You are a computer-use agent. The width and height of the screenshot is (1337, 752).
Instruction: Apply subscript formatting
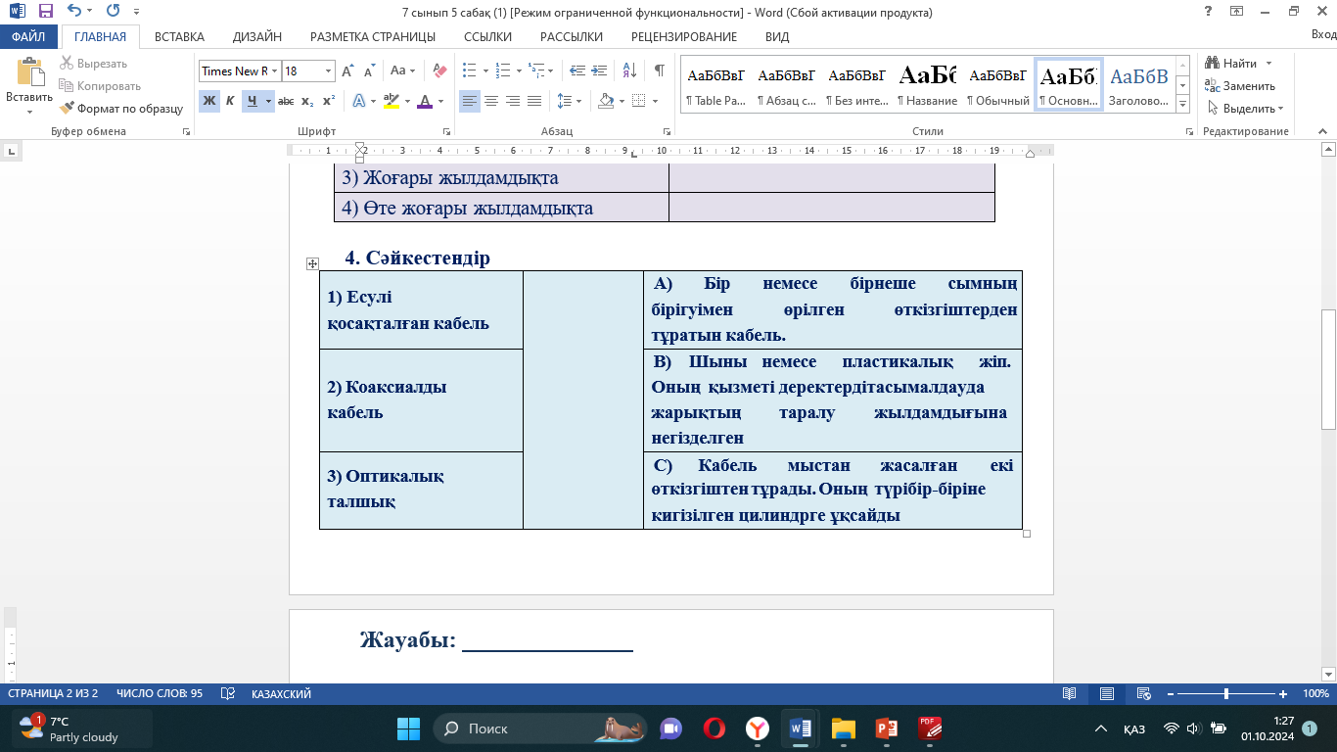307,101
